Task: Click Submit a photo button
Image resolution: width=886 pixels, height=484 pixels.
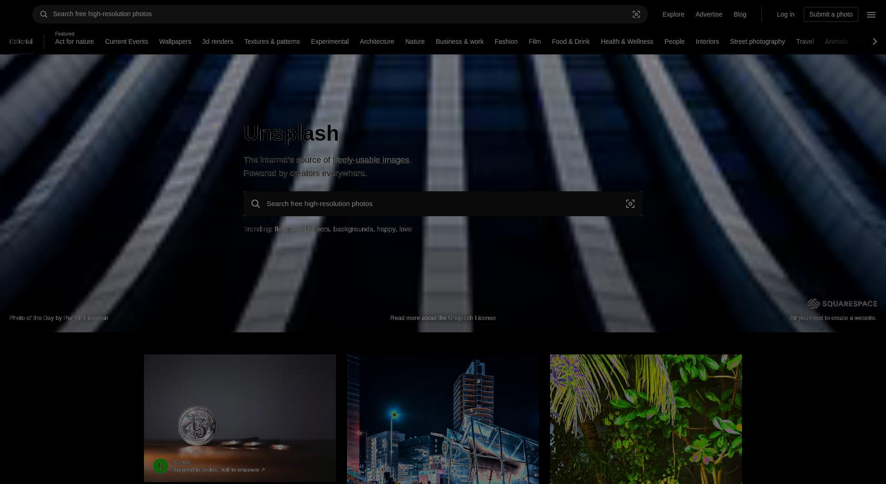Action: coord(831,14)
